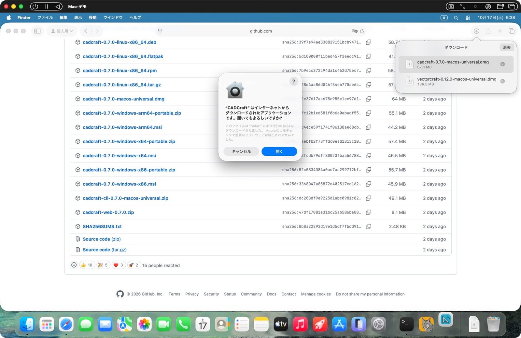The height and width of the screenshot is (338, 521).
Task: Copy the sha256 of cadcraft-0.7.0-windows-x86.msi
Action: [369, 184]
